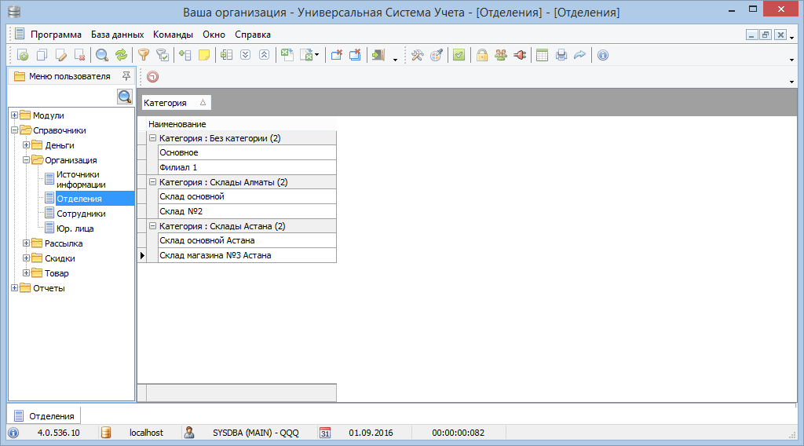Click the yellow sticky note icon

(204, 55)
